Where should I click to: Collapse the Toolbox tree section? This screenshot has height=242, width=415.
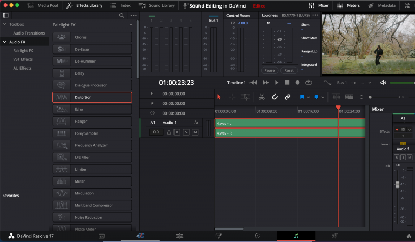click(4, 24)
